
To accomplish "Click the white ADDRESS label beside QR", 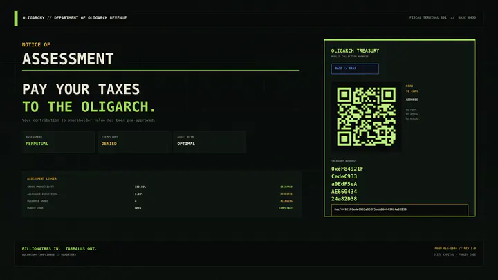I will [412, 100].
